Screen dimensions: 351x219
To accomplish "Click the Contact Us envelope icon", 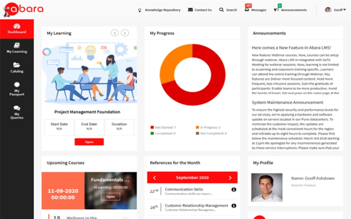I will [x=190, y=10].
